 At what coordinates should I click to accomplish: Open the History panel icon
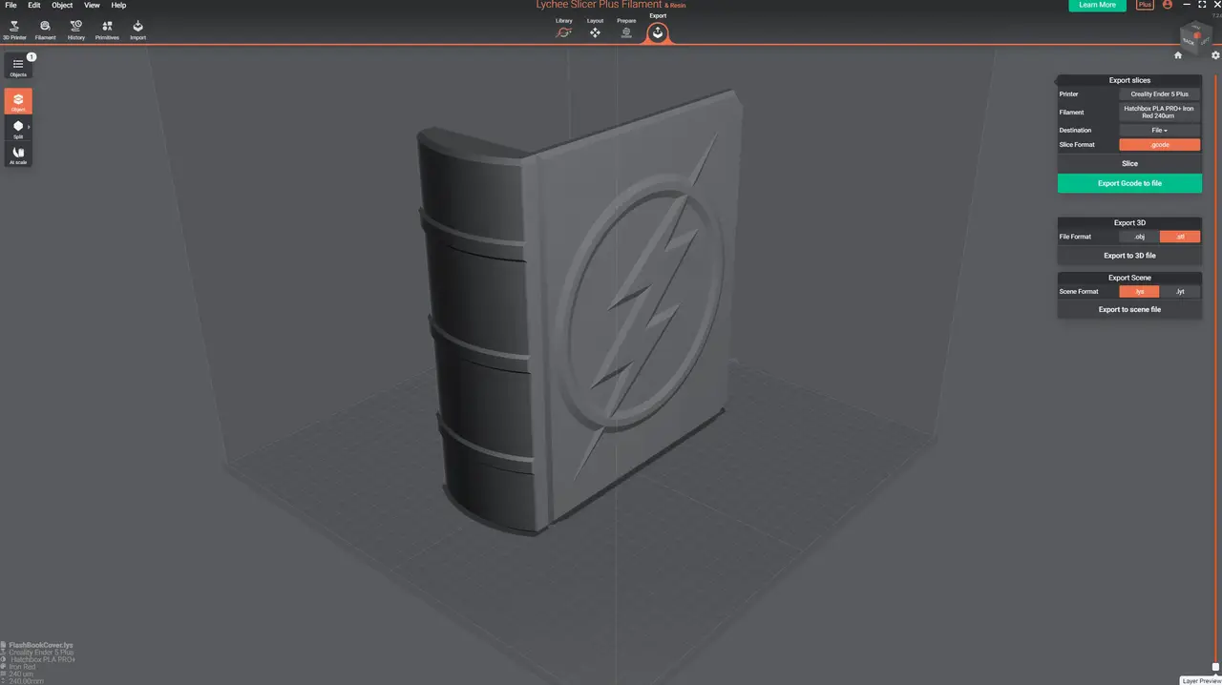pyautogui.click(x=76, y=30)
